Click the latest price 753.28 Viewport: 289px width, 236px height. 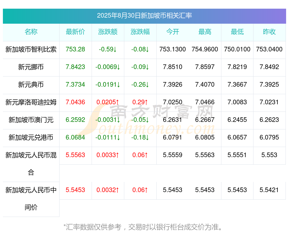(x=75, y=49)
